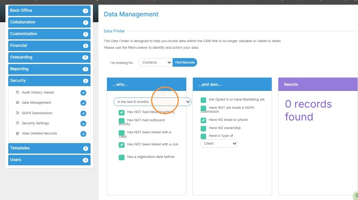Uncheck Has NOT been linked with a Job
358x200 pixels.
coord(121,145)
